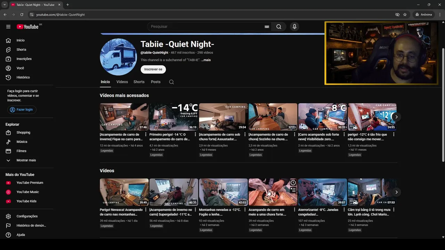Open a new browser tab
The image size is (445, 250).
(x=67, y=5)
